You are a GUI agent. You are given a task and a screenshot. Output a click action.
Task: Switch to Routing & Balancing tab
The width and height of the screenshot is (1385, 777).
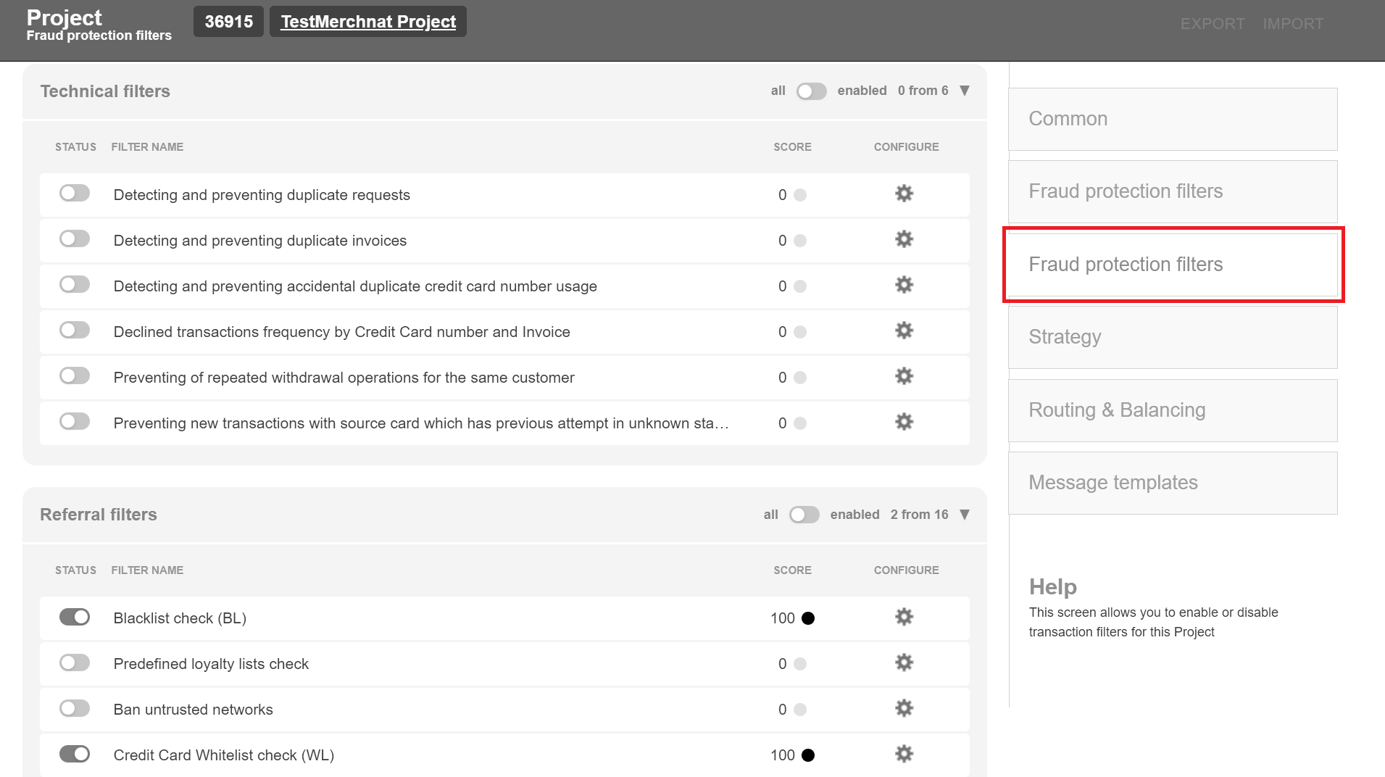coord(1172,410)
